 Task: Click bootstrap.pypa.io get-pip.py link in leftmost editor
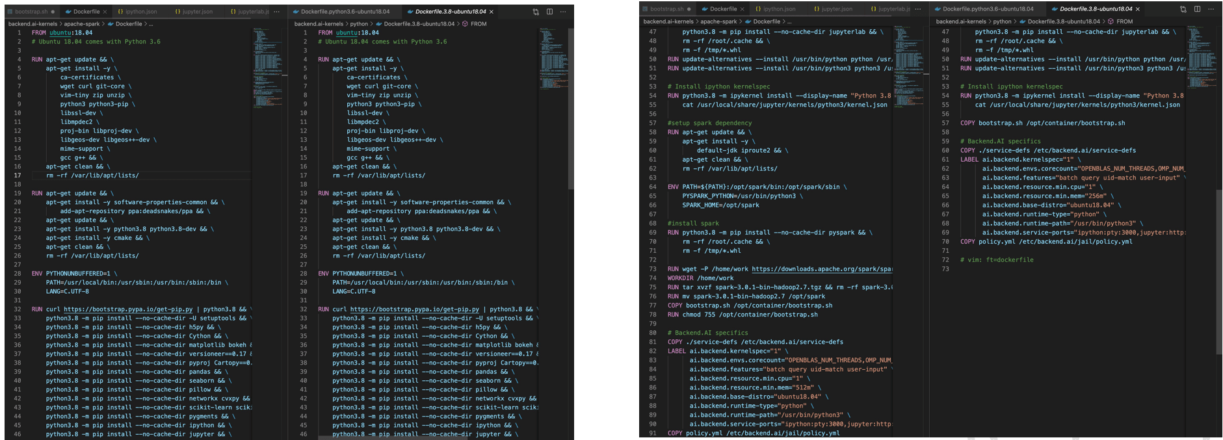pos(128,309)
